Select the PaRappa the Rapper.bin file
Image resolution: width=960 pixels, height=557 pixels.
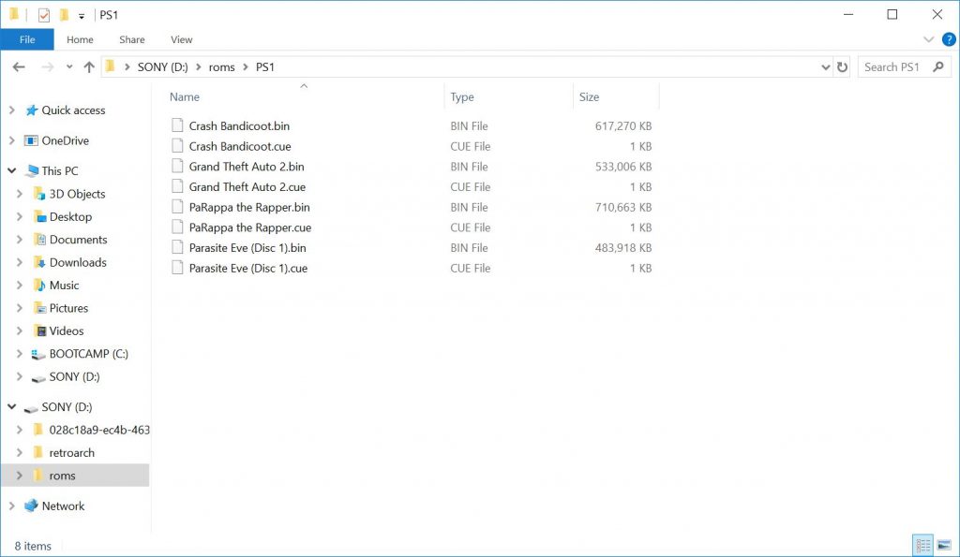[249, 207]
